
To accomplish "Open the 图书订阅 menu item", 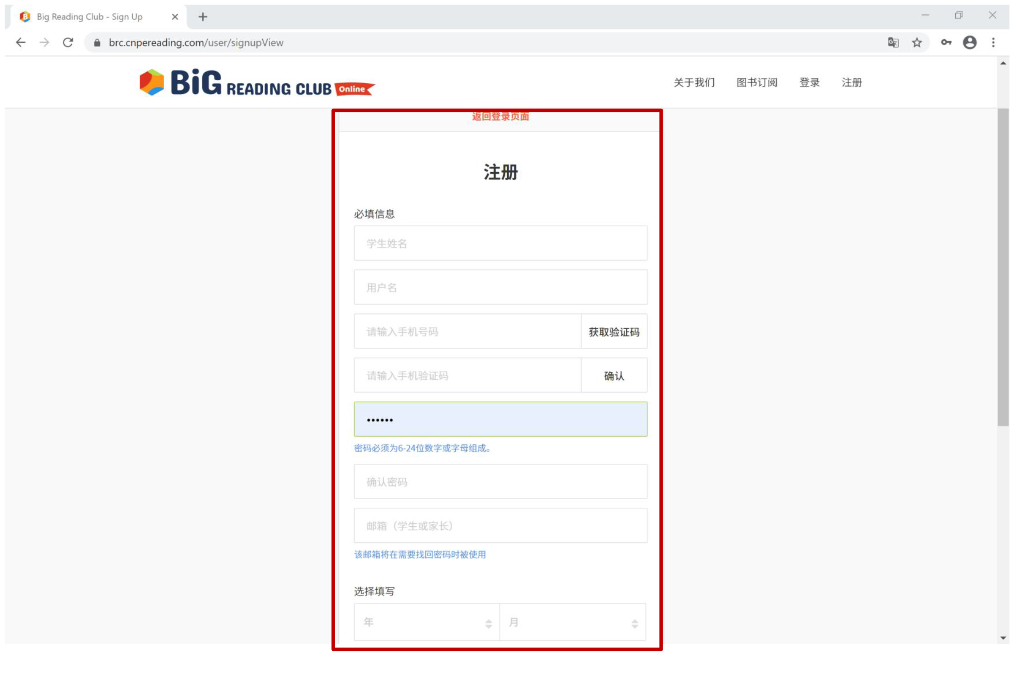I will (757, 82).
